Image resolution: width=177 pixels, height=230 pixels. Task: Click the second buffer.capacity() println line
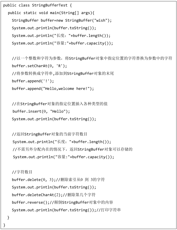(x=63, y=157)
